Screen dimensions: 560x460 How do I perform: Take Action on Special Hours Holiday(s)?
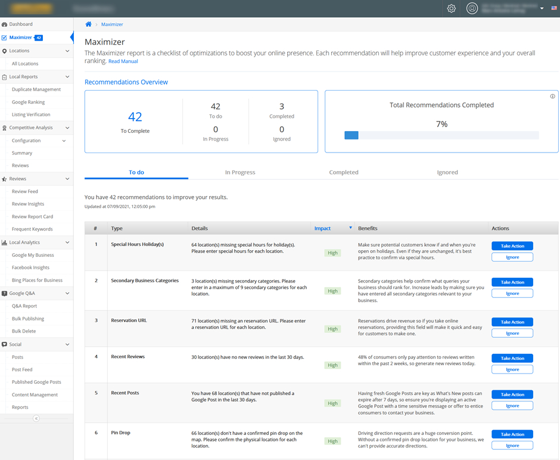[512, 246]
